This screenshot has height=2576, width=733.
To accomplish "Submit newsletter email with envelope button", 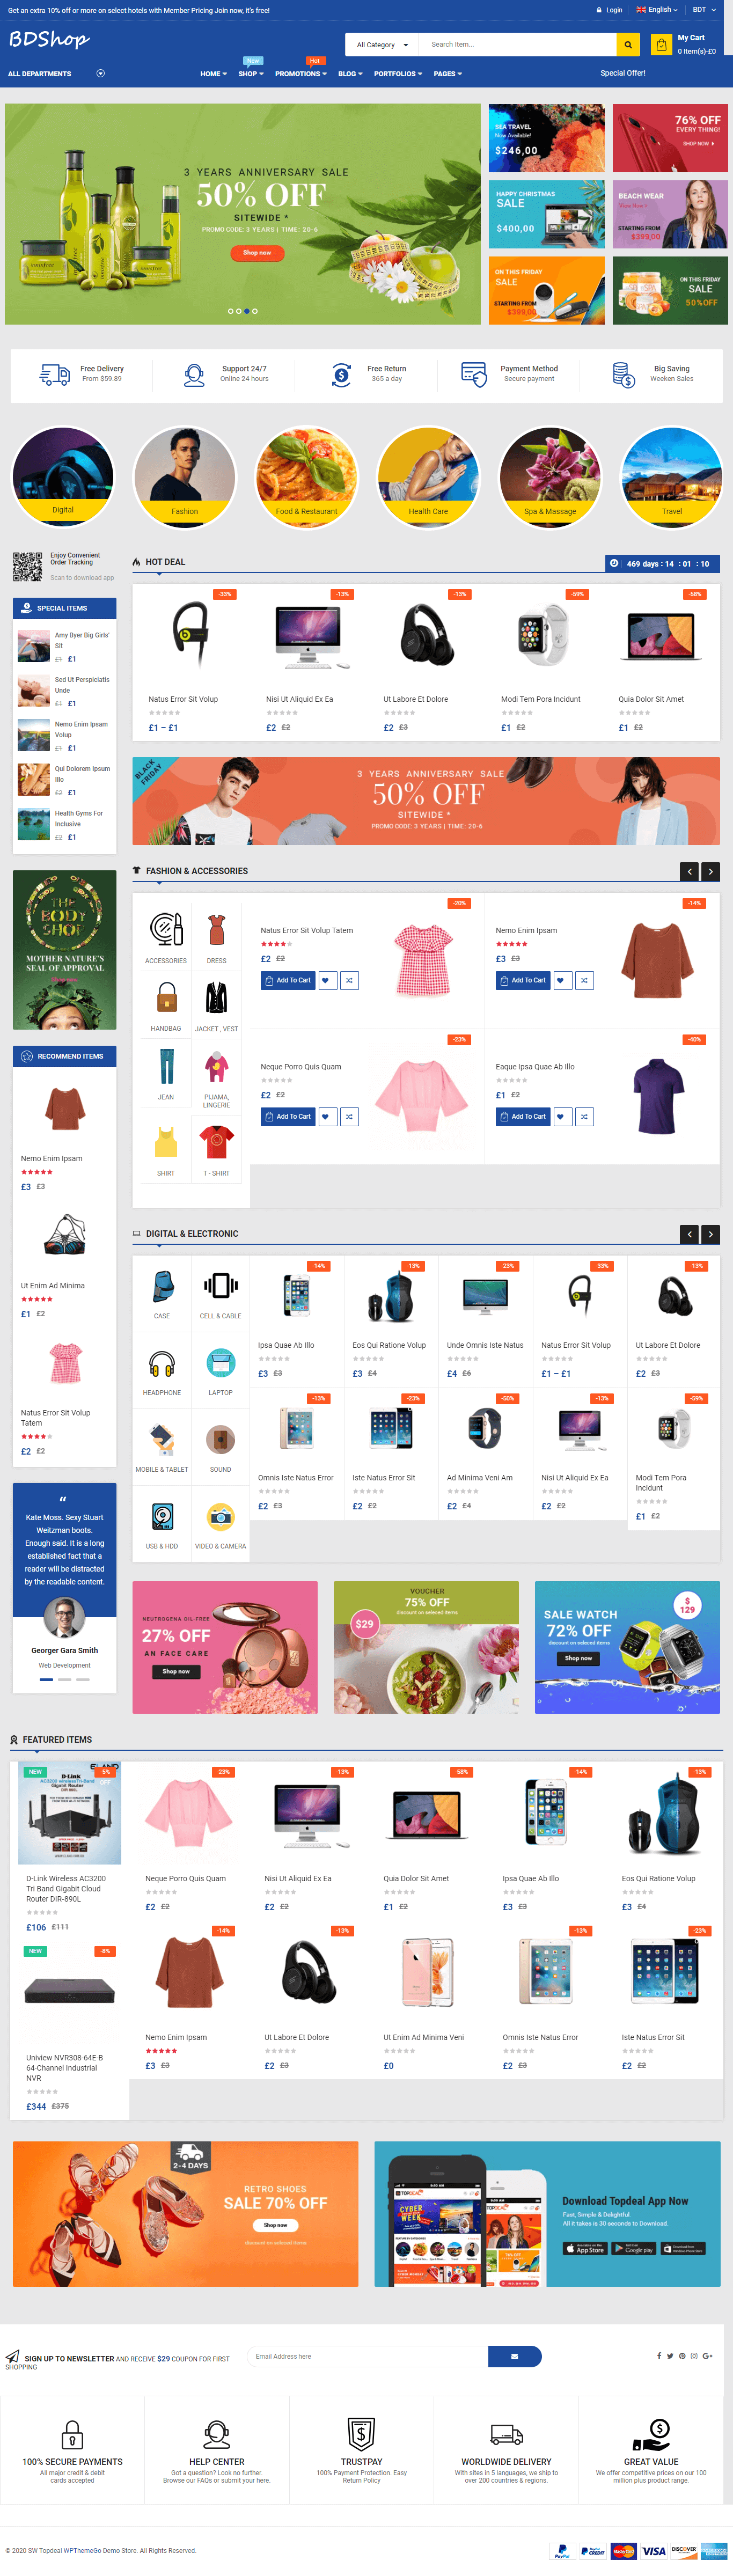I will pyautogui.click(x=514, y=2356).
